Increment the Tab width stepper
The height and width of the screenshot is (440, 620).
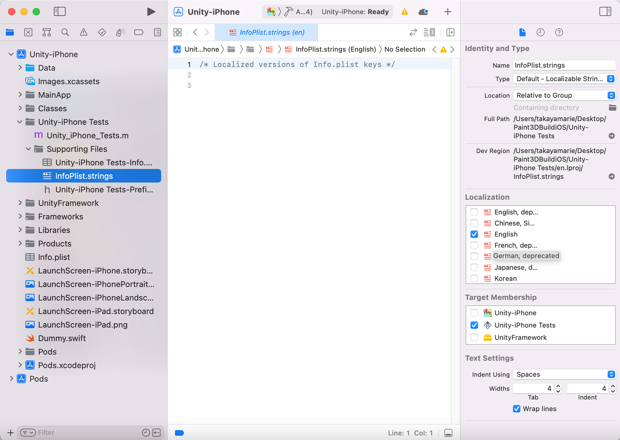coord(558,386)
